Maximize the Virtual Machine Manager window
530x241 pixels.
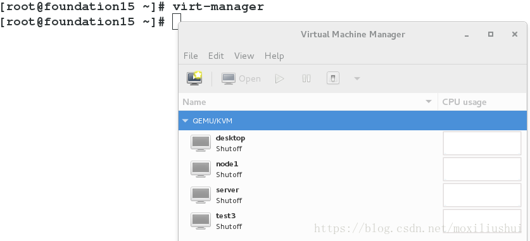point(491,34)
